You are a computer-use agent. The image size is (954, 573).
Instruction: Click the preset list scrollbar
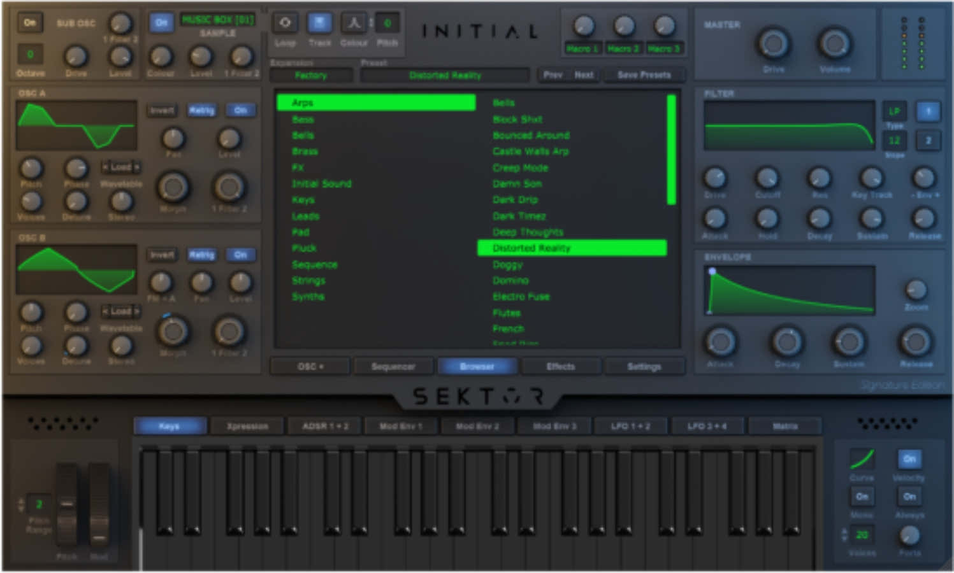671,150
